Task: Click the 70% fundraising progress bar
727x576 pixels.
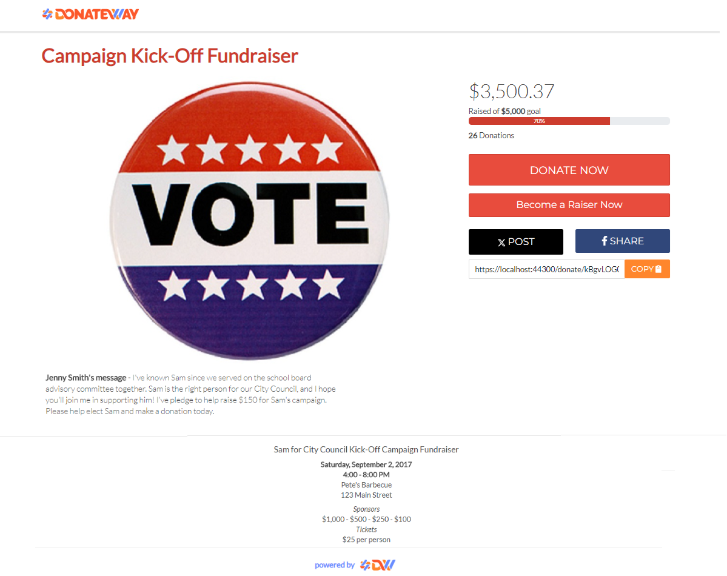Action: [539, 121]
